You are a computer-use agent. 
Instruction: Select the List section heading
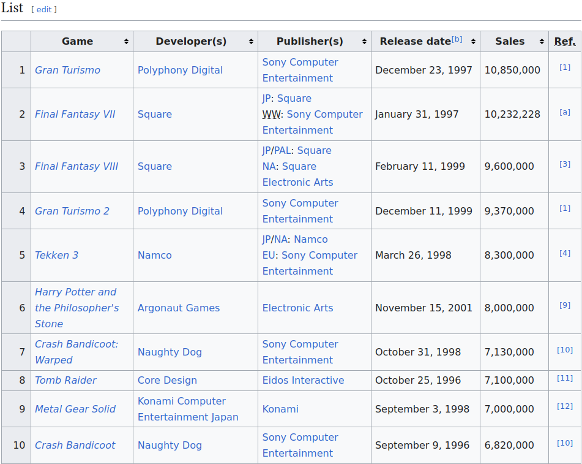click(12, 8)
